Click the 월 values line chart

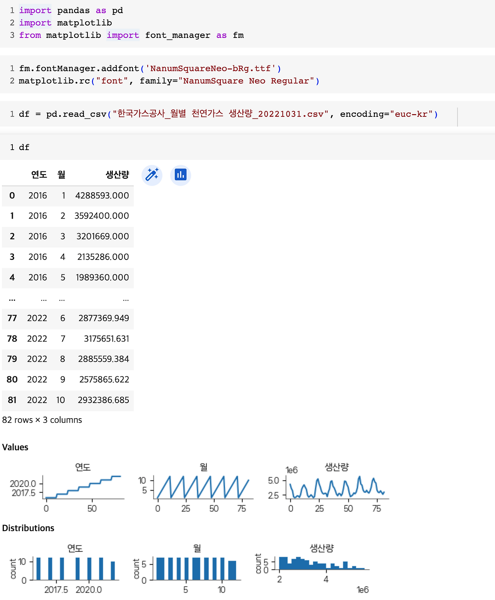pos(196,488)
